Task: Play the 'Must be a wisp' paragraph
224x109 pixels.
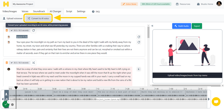Action: click(x=139, y=69)
